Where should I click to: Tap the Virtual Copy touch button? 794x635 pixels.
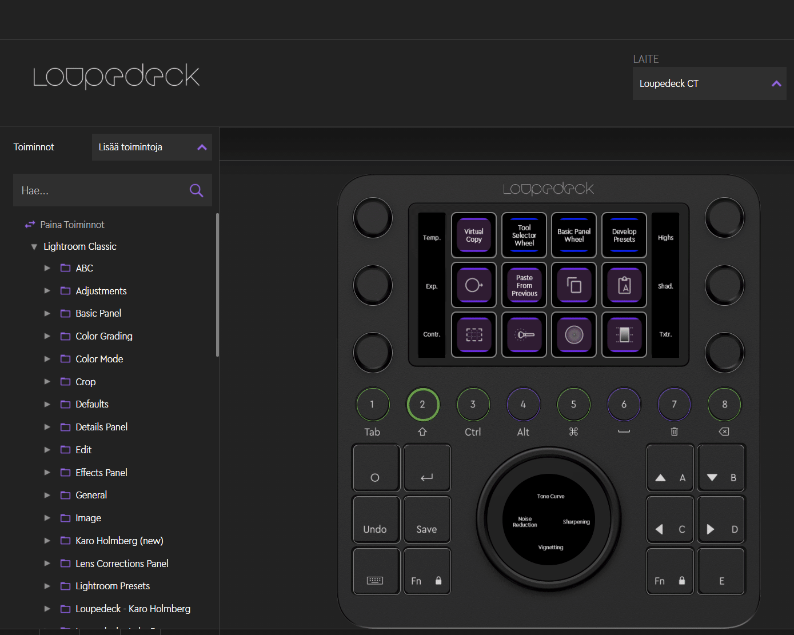(x=474, y=235)
